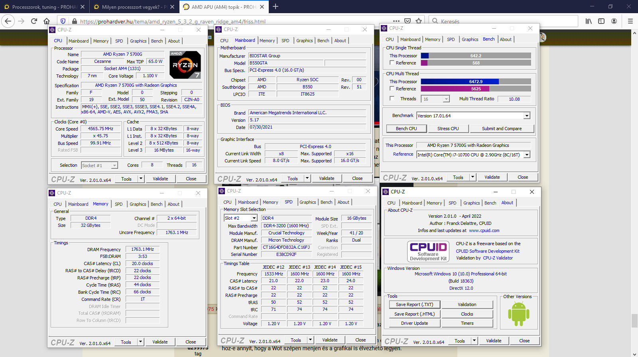638x357 pixels.
Task: Click the AMD Ryzen 7 processor logo
Action: (185, 64)
